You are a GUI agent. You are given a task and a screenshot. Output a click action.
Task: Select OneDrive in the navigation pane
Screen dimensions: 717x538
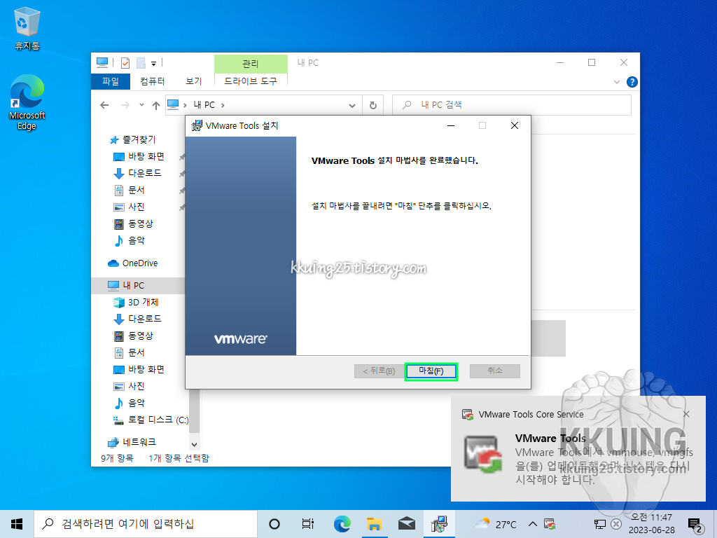140,263
